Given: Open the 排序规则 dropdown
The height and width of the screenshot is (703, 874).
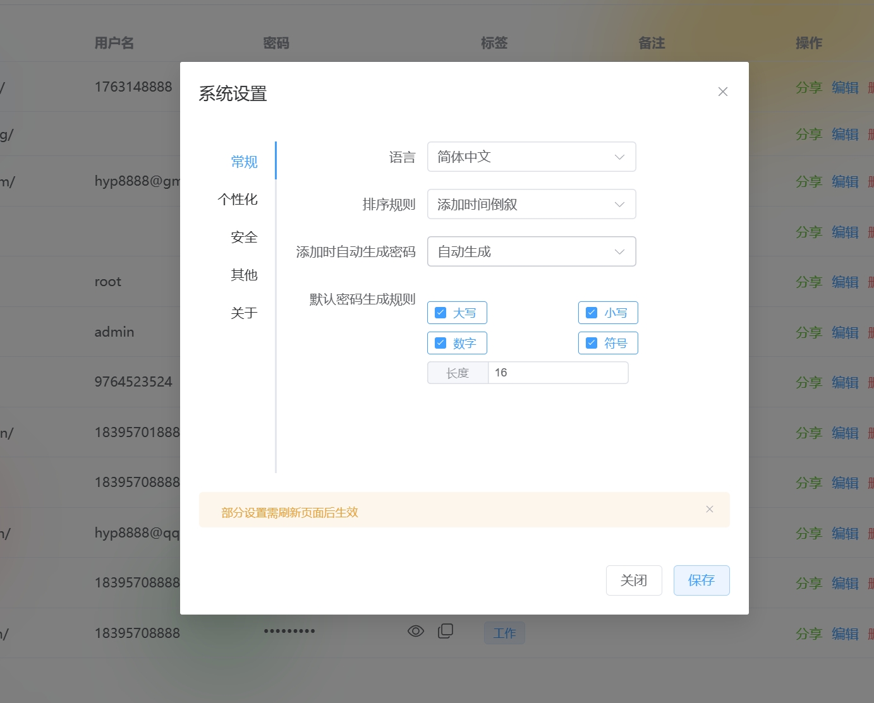Looking at the screenshot, I should tap(531, 204).
